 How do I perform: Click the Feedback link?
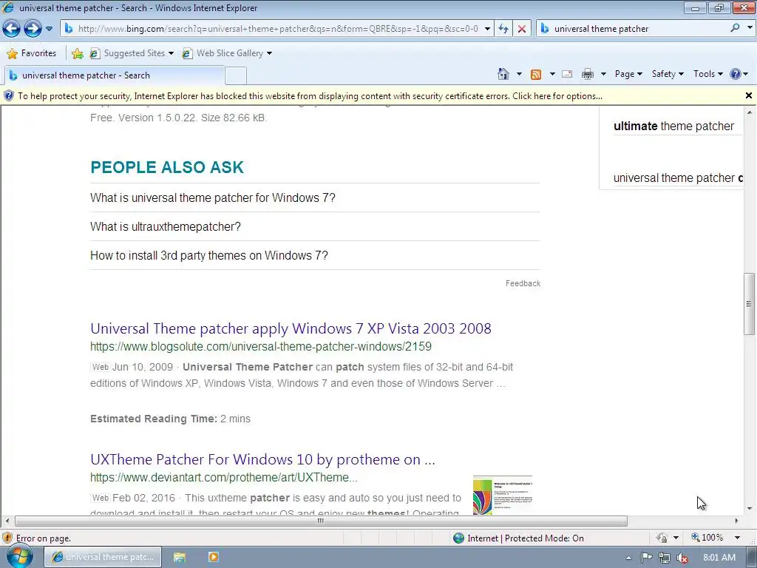point(523,283)
